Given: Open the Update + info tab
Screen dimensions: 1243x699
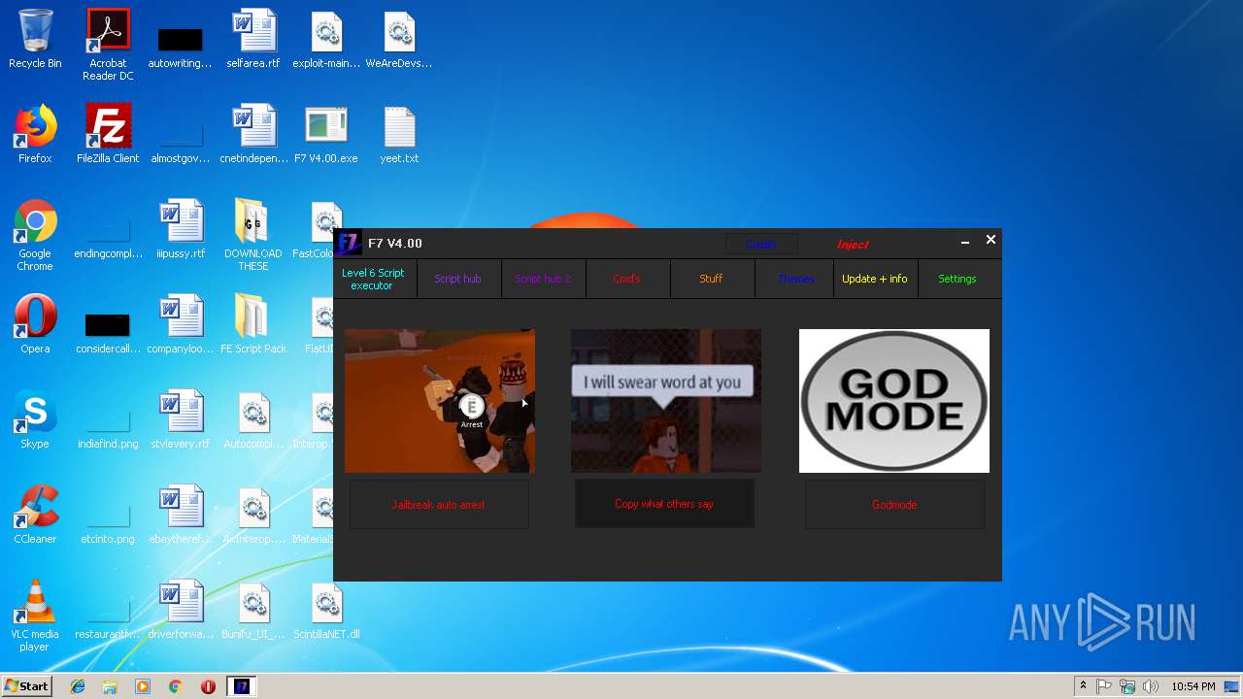Looking at the screenshot, I should pos(875,279).
